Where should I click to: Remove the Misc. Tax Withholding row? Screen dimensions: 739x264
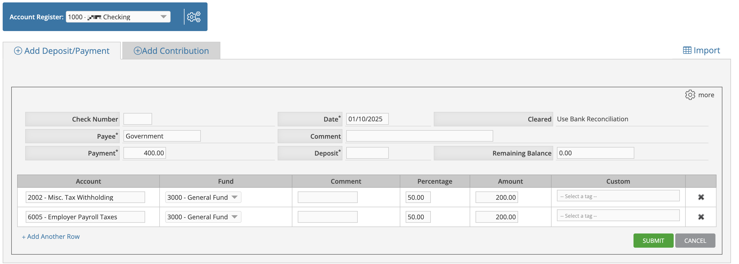[701, 197]
